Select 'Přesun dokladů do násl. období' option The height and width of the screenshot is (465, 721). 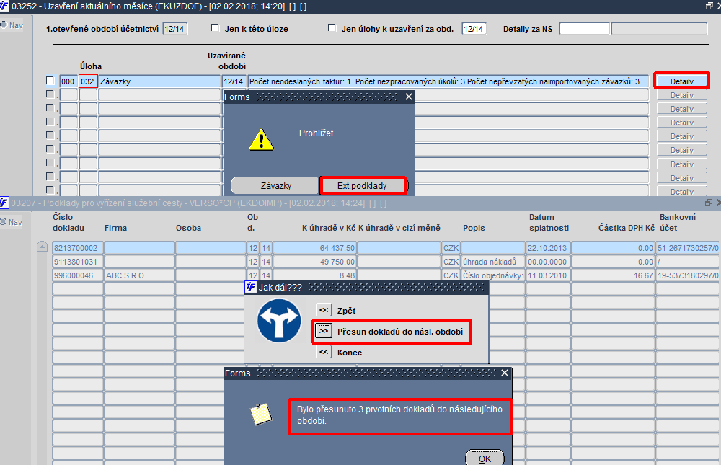[400, 332]
